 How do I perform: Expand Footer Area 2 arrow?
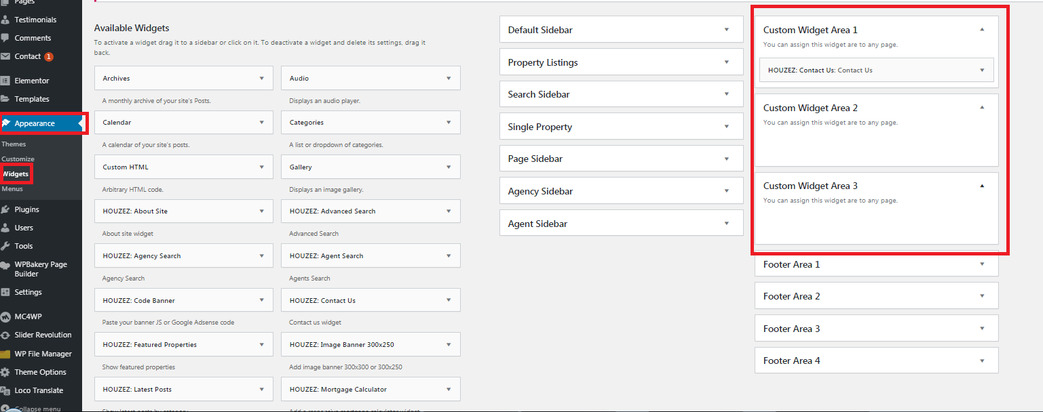click(982, 296)
